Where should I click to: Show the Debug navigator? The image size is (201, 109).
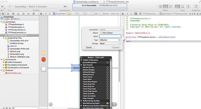pos(23,14)
